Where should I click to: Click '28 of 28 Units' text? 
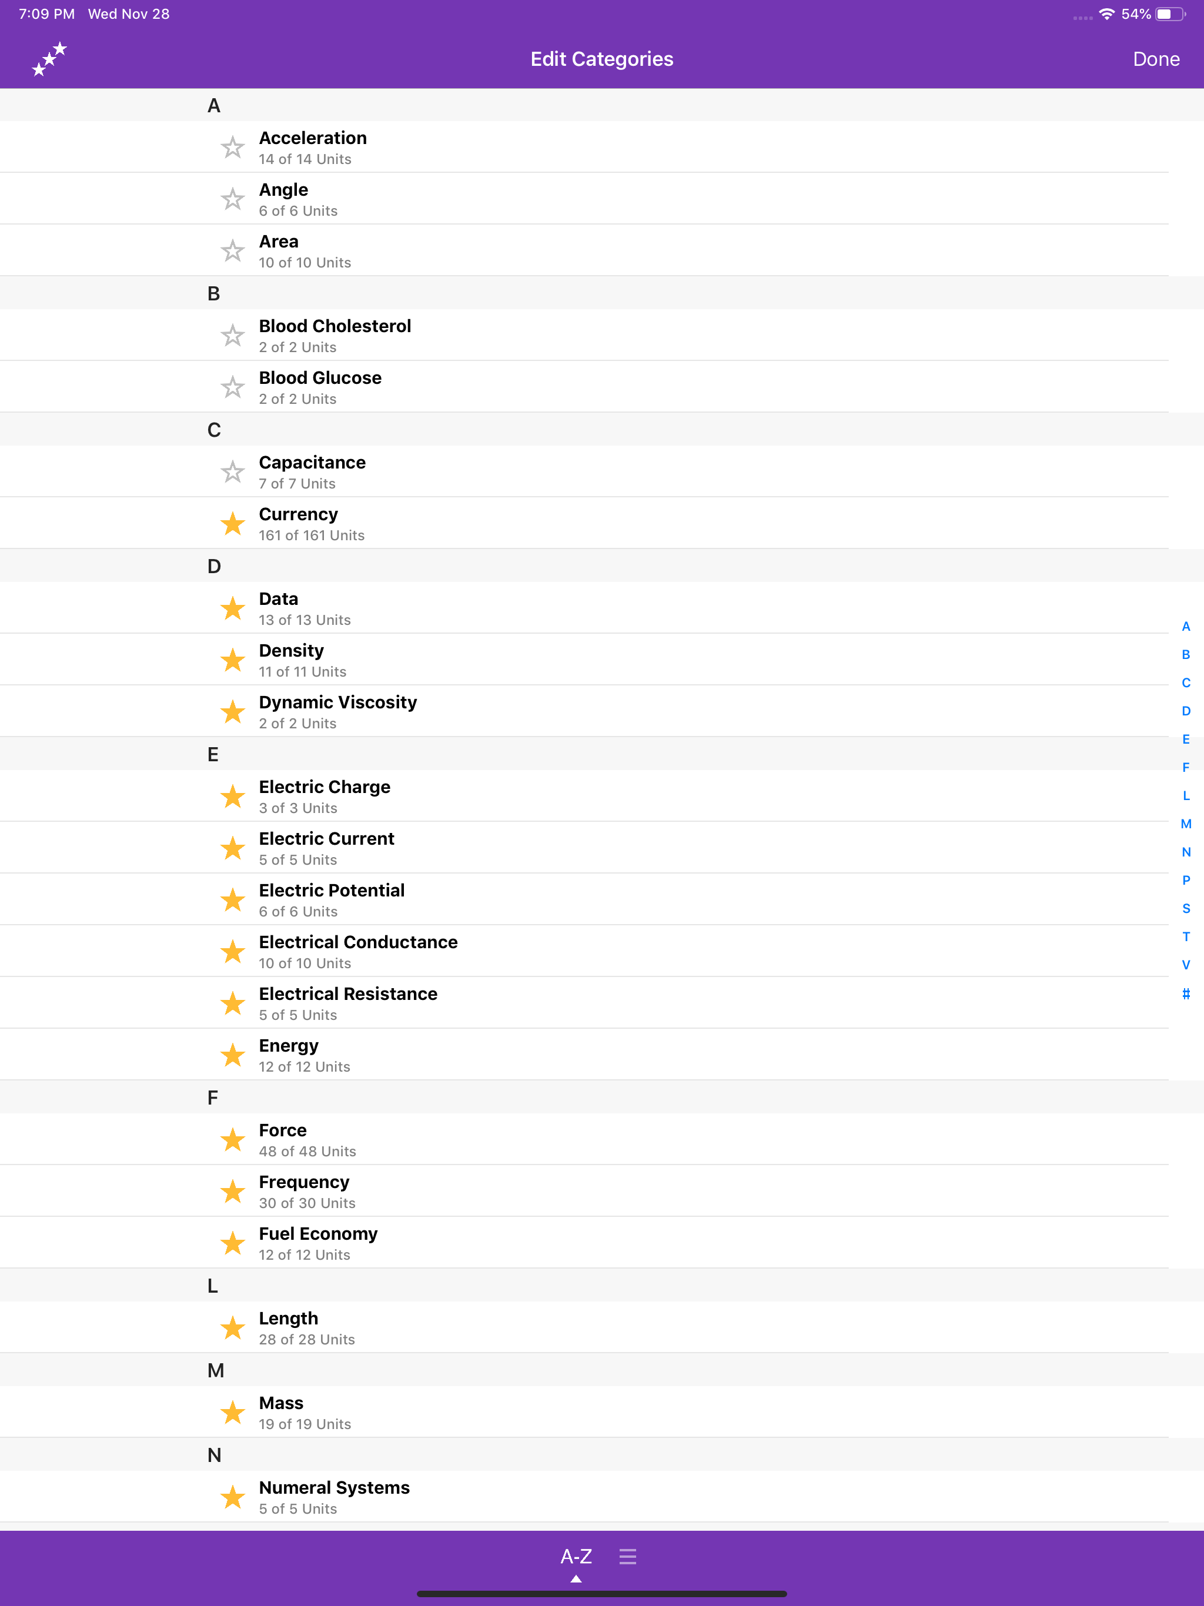pyautogui.click(x=306, y=1340)
